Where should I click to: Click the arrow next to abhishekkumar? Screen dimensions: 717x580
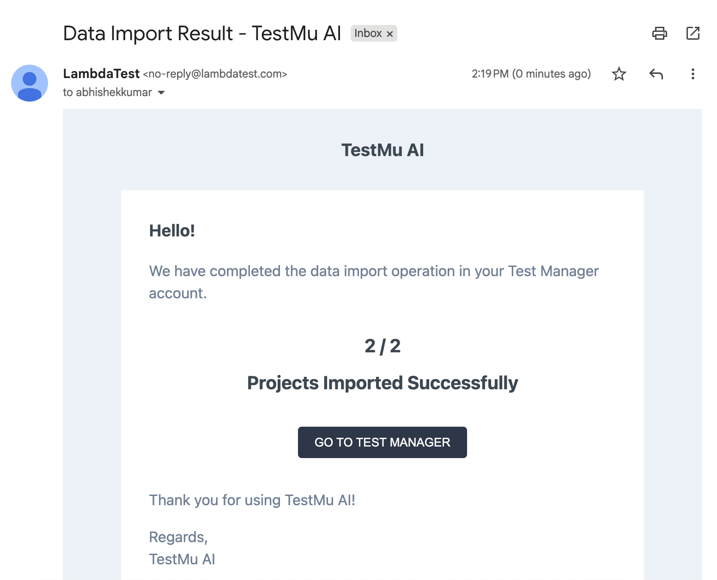pos(161,92)
